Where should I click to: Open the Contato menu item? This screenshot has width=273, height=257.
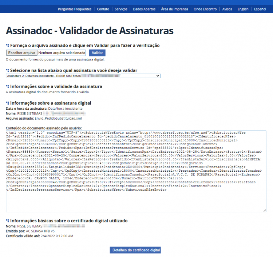(103, 9)
